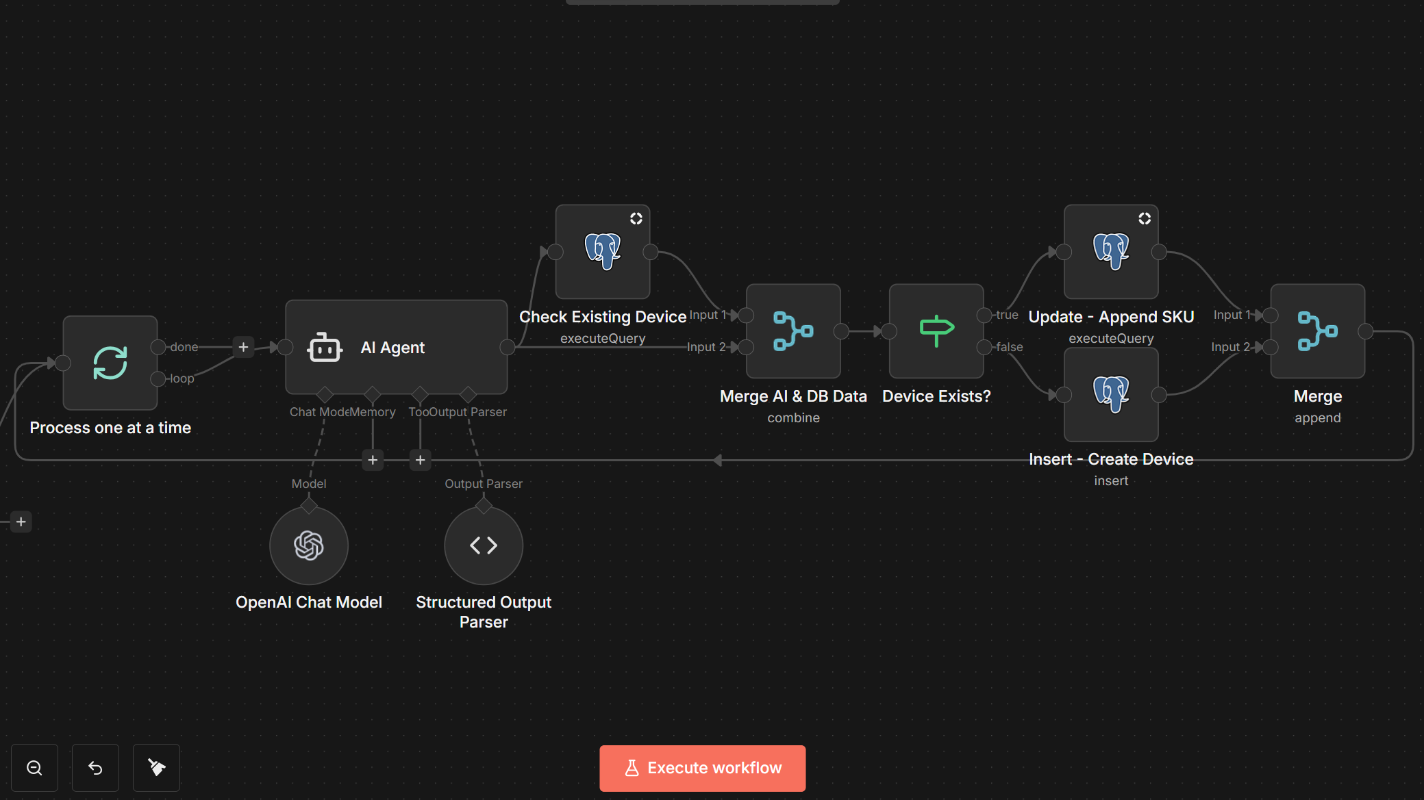Select the Check Existing Device Postgres node
1424x800 pixels.
point(602,253)
